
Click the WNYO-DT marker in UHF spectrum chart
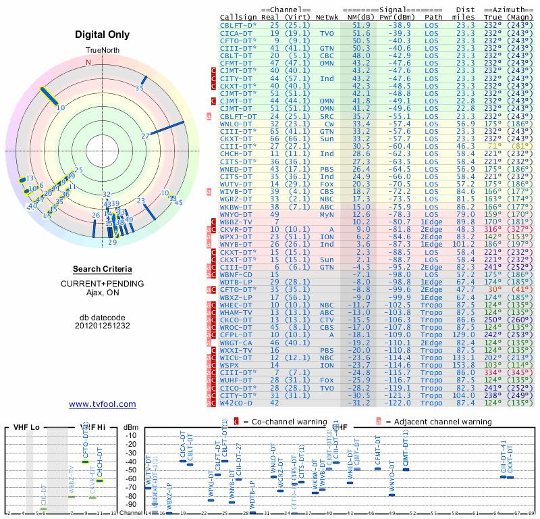[x=391, y=495]
